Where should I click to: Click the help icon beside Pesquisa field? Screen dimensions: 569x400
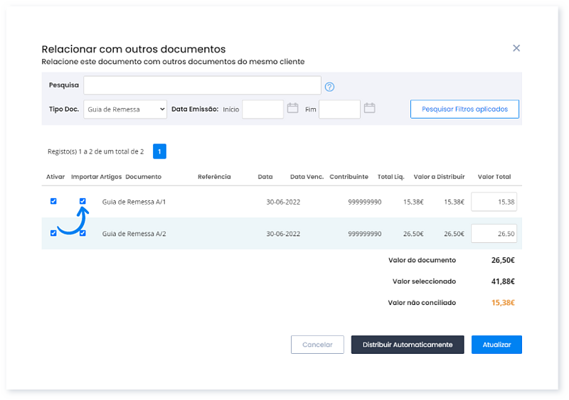pos(329,87)
